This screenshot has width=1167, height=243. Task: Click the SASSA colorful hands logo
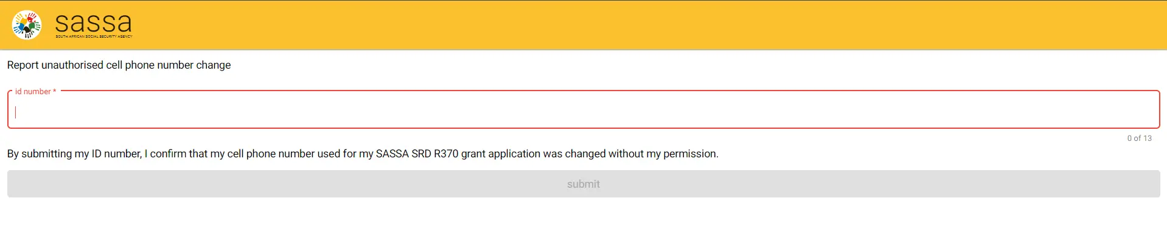click(x=27, y=25)
